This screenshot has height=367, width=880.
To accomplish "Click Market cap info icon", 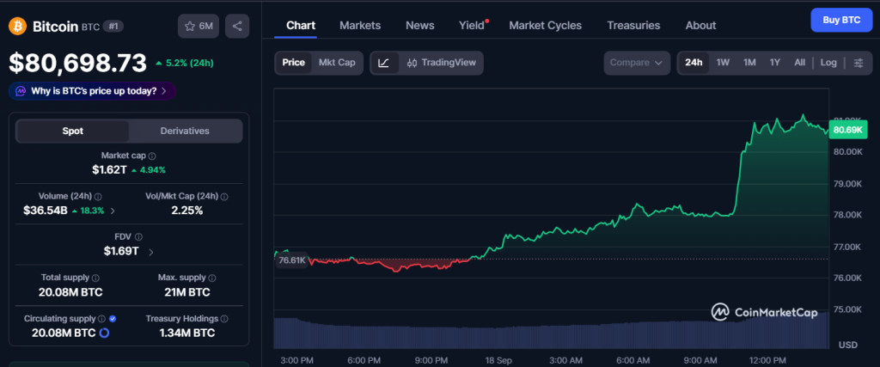I will [x=152, y=156].
